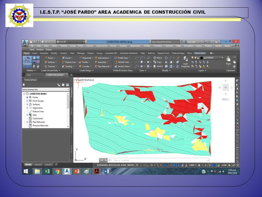Image resolution: width=262 pixels, height=197 pixels.
Task: Select the Traverse tool
Action: pos(51,66)
